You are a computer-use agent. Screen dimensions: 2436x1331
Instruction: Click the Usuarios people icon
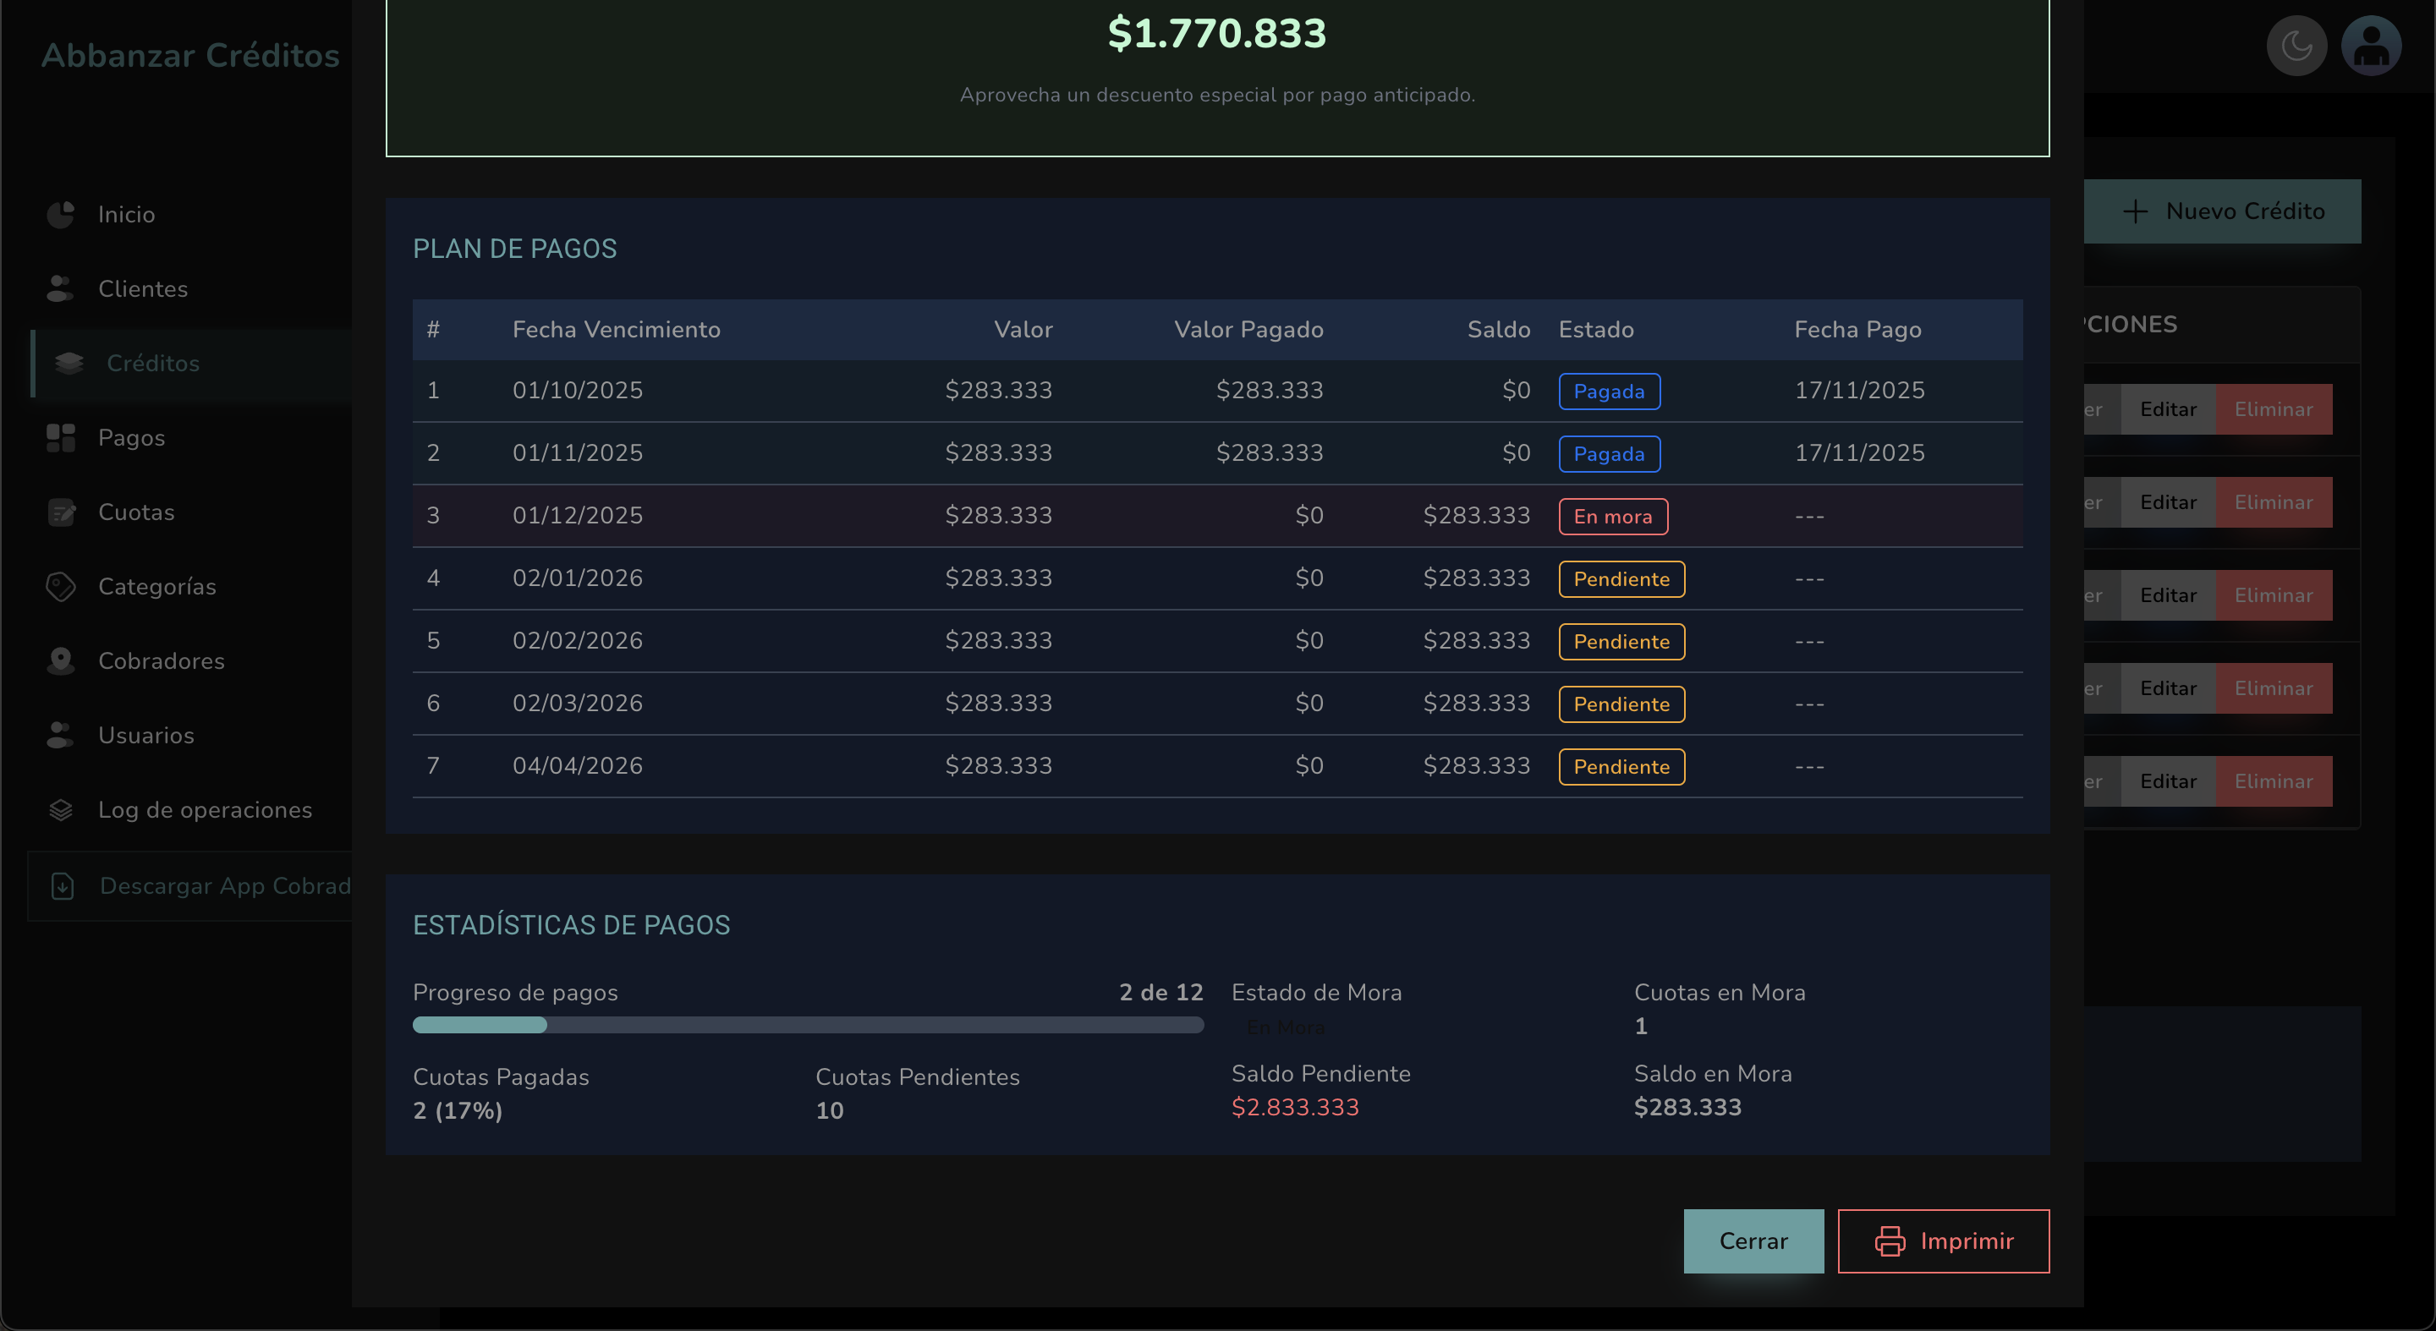tap(61, 736)
